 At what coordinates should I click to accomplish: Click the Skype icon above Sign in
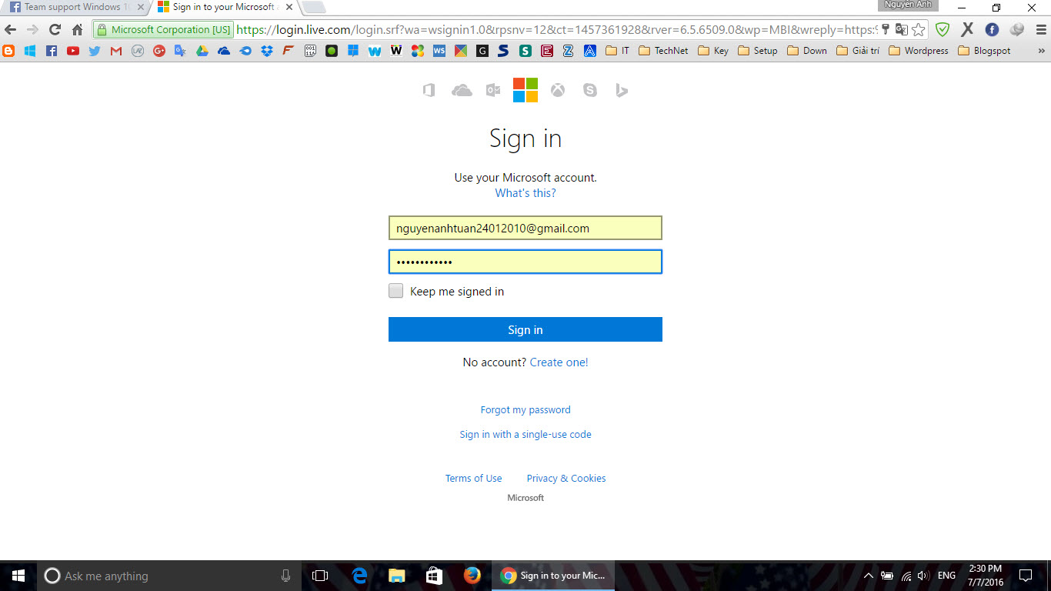[590, 90]
